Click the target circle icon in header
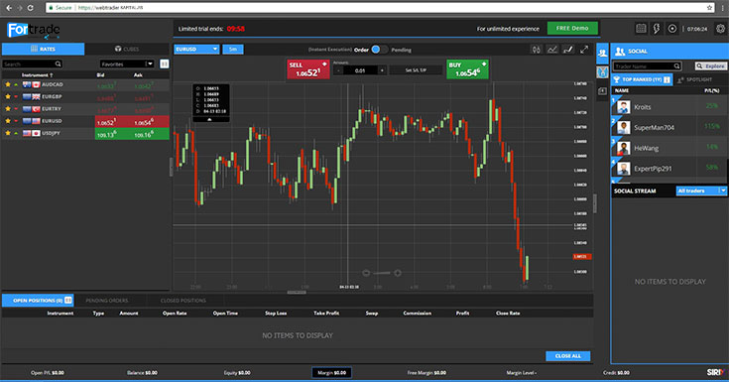729x382 pixels. point(672,29)
